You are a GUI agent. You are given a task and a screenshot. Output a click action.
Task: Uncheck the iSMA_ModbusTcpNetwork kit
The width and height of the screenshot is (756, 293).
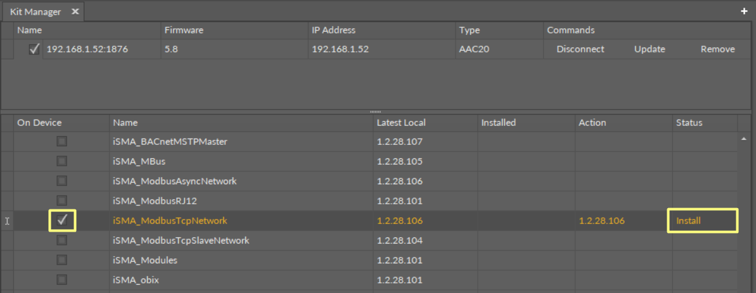point(62,220)
